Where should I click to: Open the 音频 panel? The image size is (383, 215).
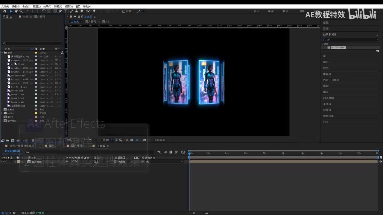pos(326,29)
